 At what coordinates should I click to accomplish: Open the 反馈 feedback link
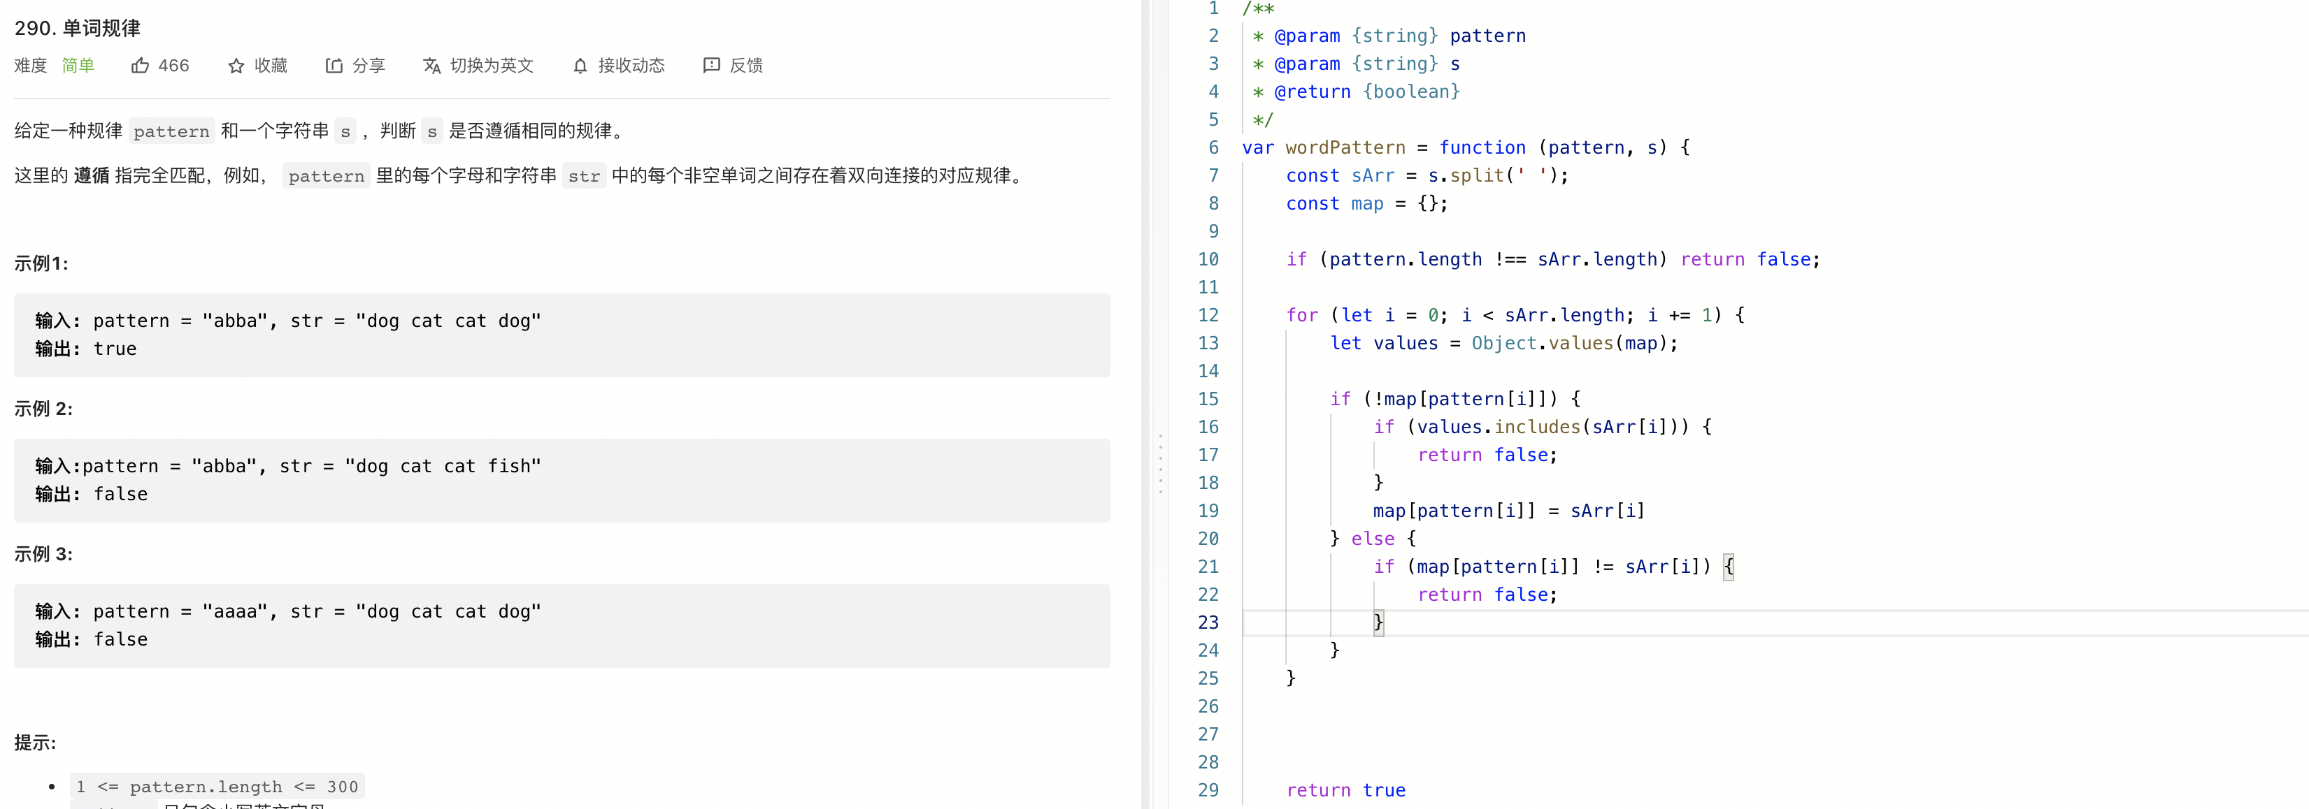click(745, 66)
